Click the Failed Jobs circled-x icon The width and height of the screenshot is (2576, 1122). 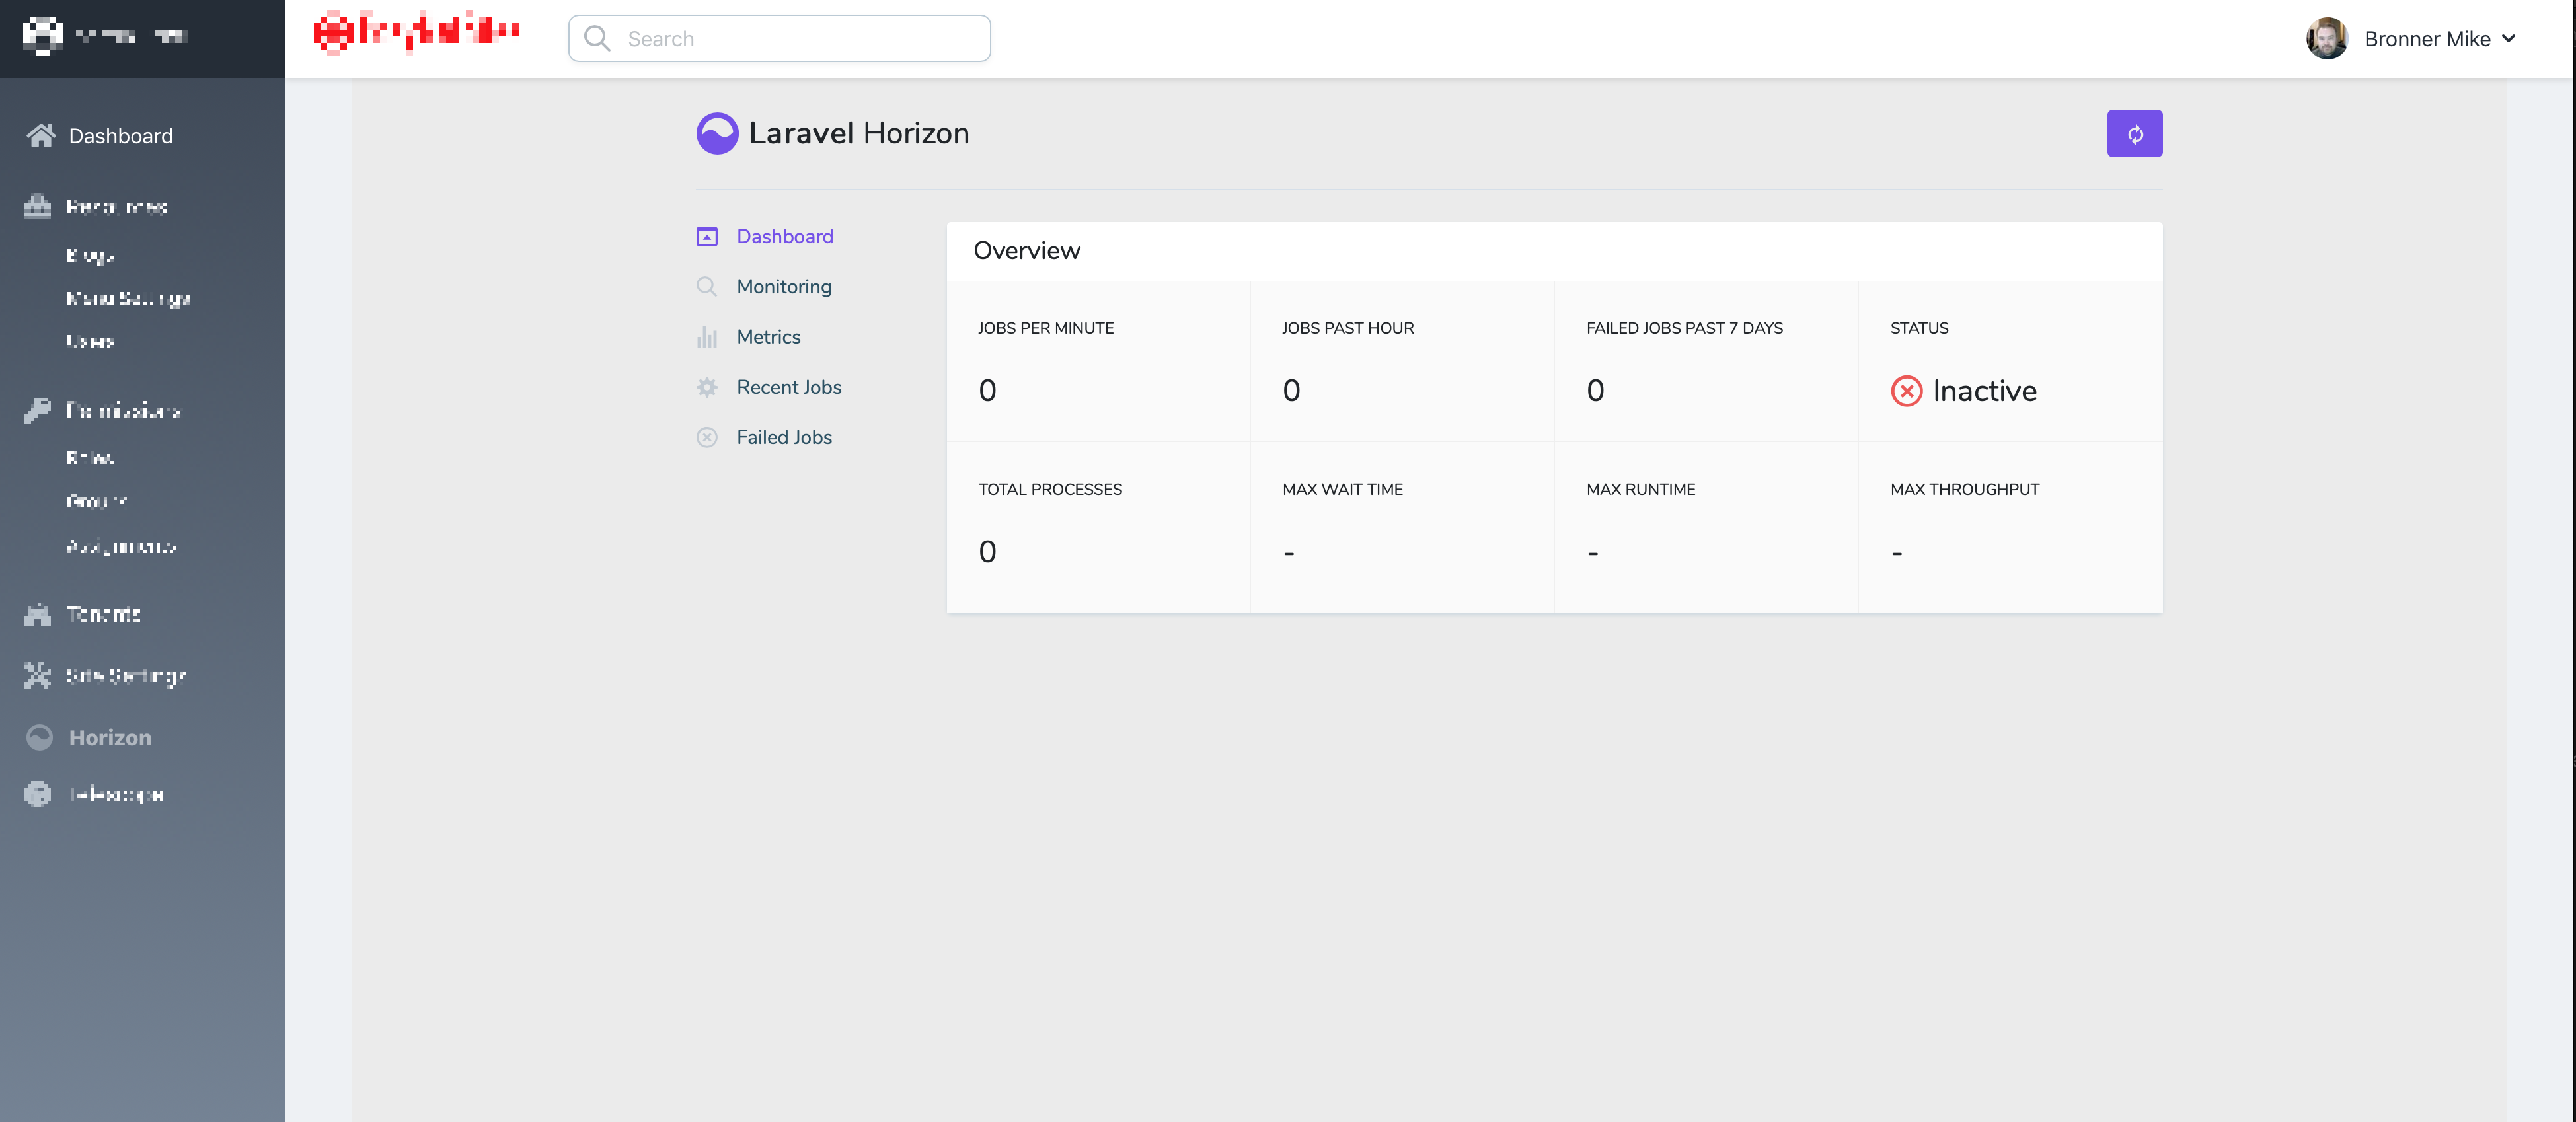point(707,437)
